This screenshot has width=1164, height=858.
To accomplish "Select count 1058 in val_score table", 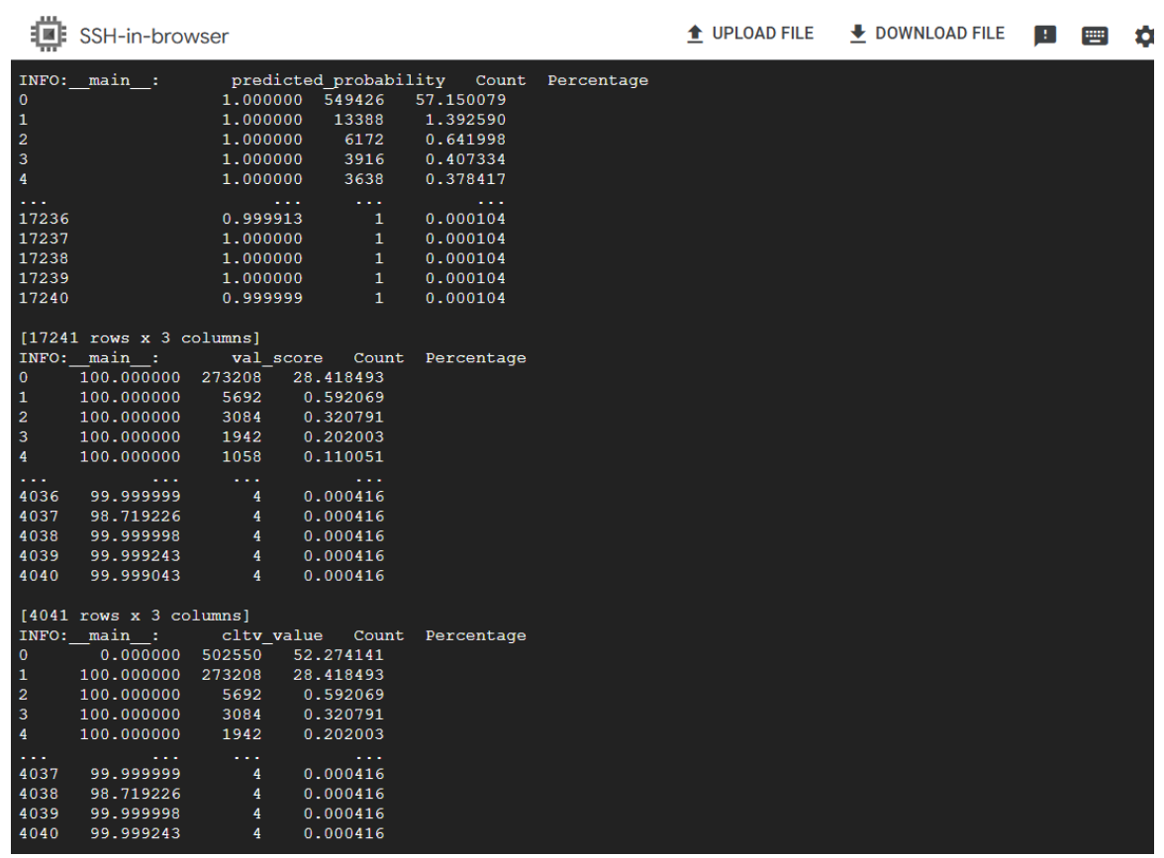I will coord(242,456).
